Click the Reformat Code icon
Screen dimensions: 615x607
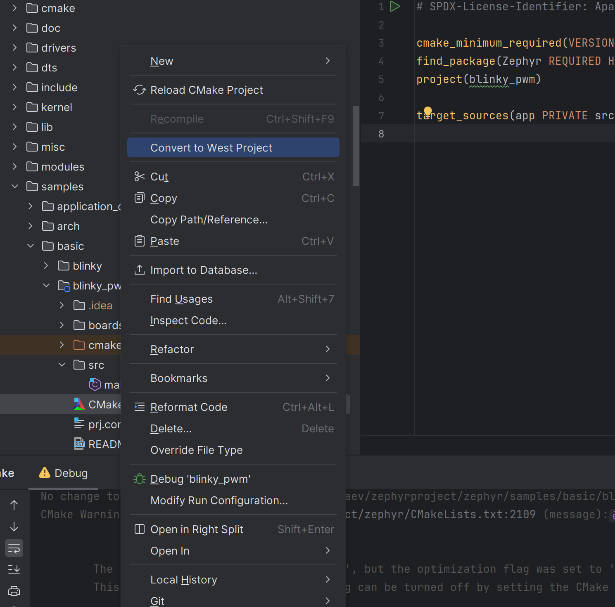point(140,407)
